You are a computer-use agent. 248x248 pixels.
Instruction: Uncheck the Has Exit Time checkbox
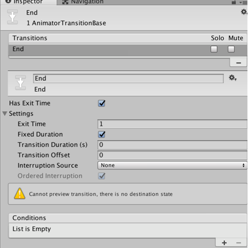pyautogui.click(x=102, y=103)
